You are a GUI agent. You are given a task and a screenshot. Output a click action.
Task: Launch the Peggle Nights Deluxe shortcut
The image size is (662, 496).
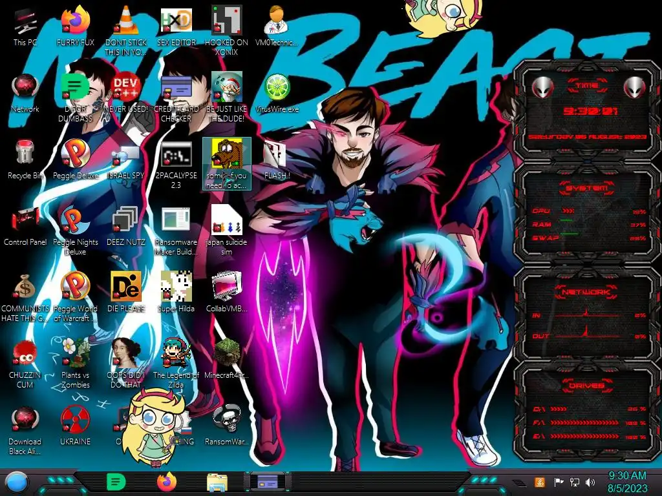click(75, 231)
